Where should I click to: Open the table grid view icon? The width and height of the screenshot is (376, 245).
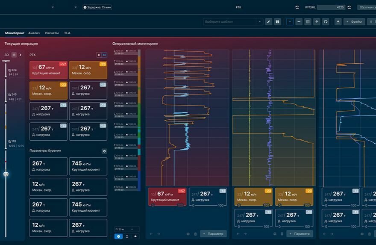308,22
